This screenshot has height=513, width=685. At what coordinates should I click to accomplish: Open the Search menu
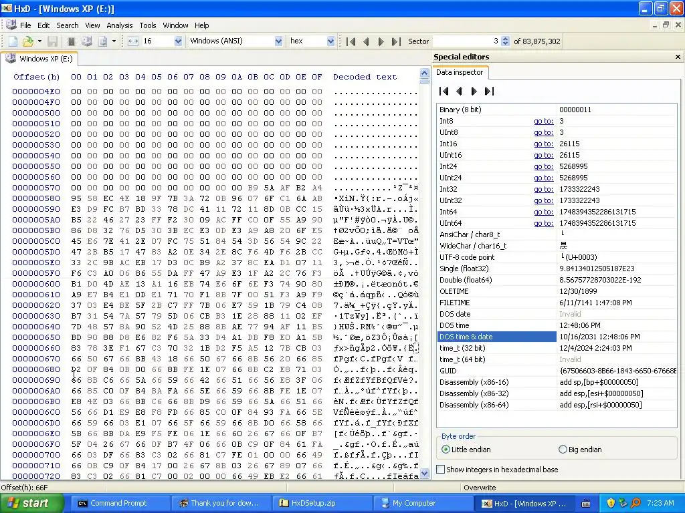(68, 25)
